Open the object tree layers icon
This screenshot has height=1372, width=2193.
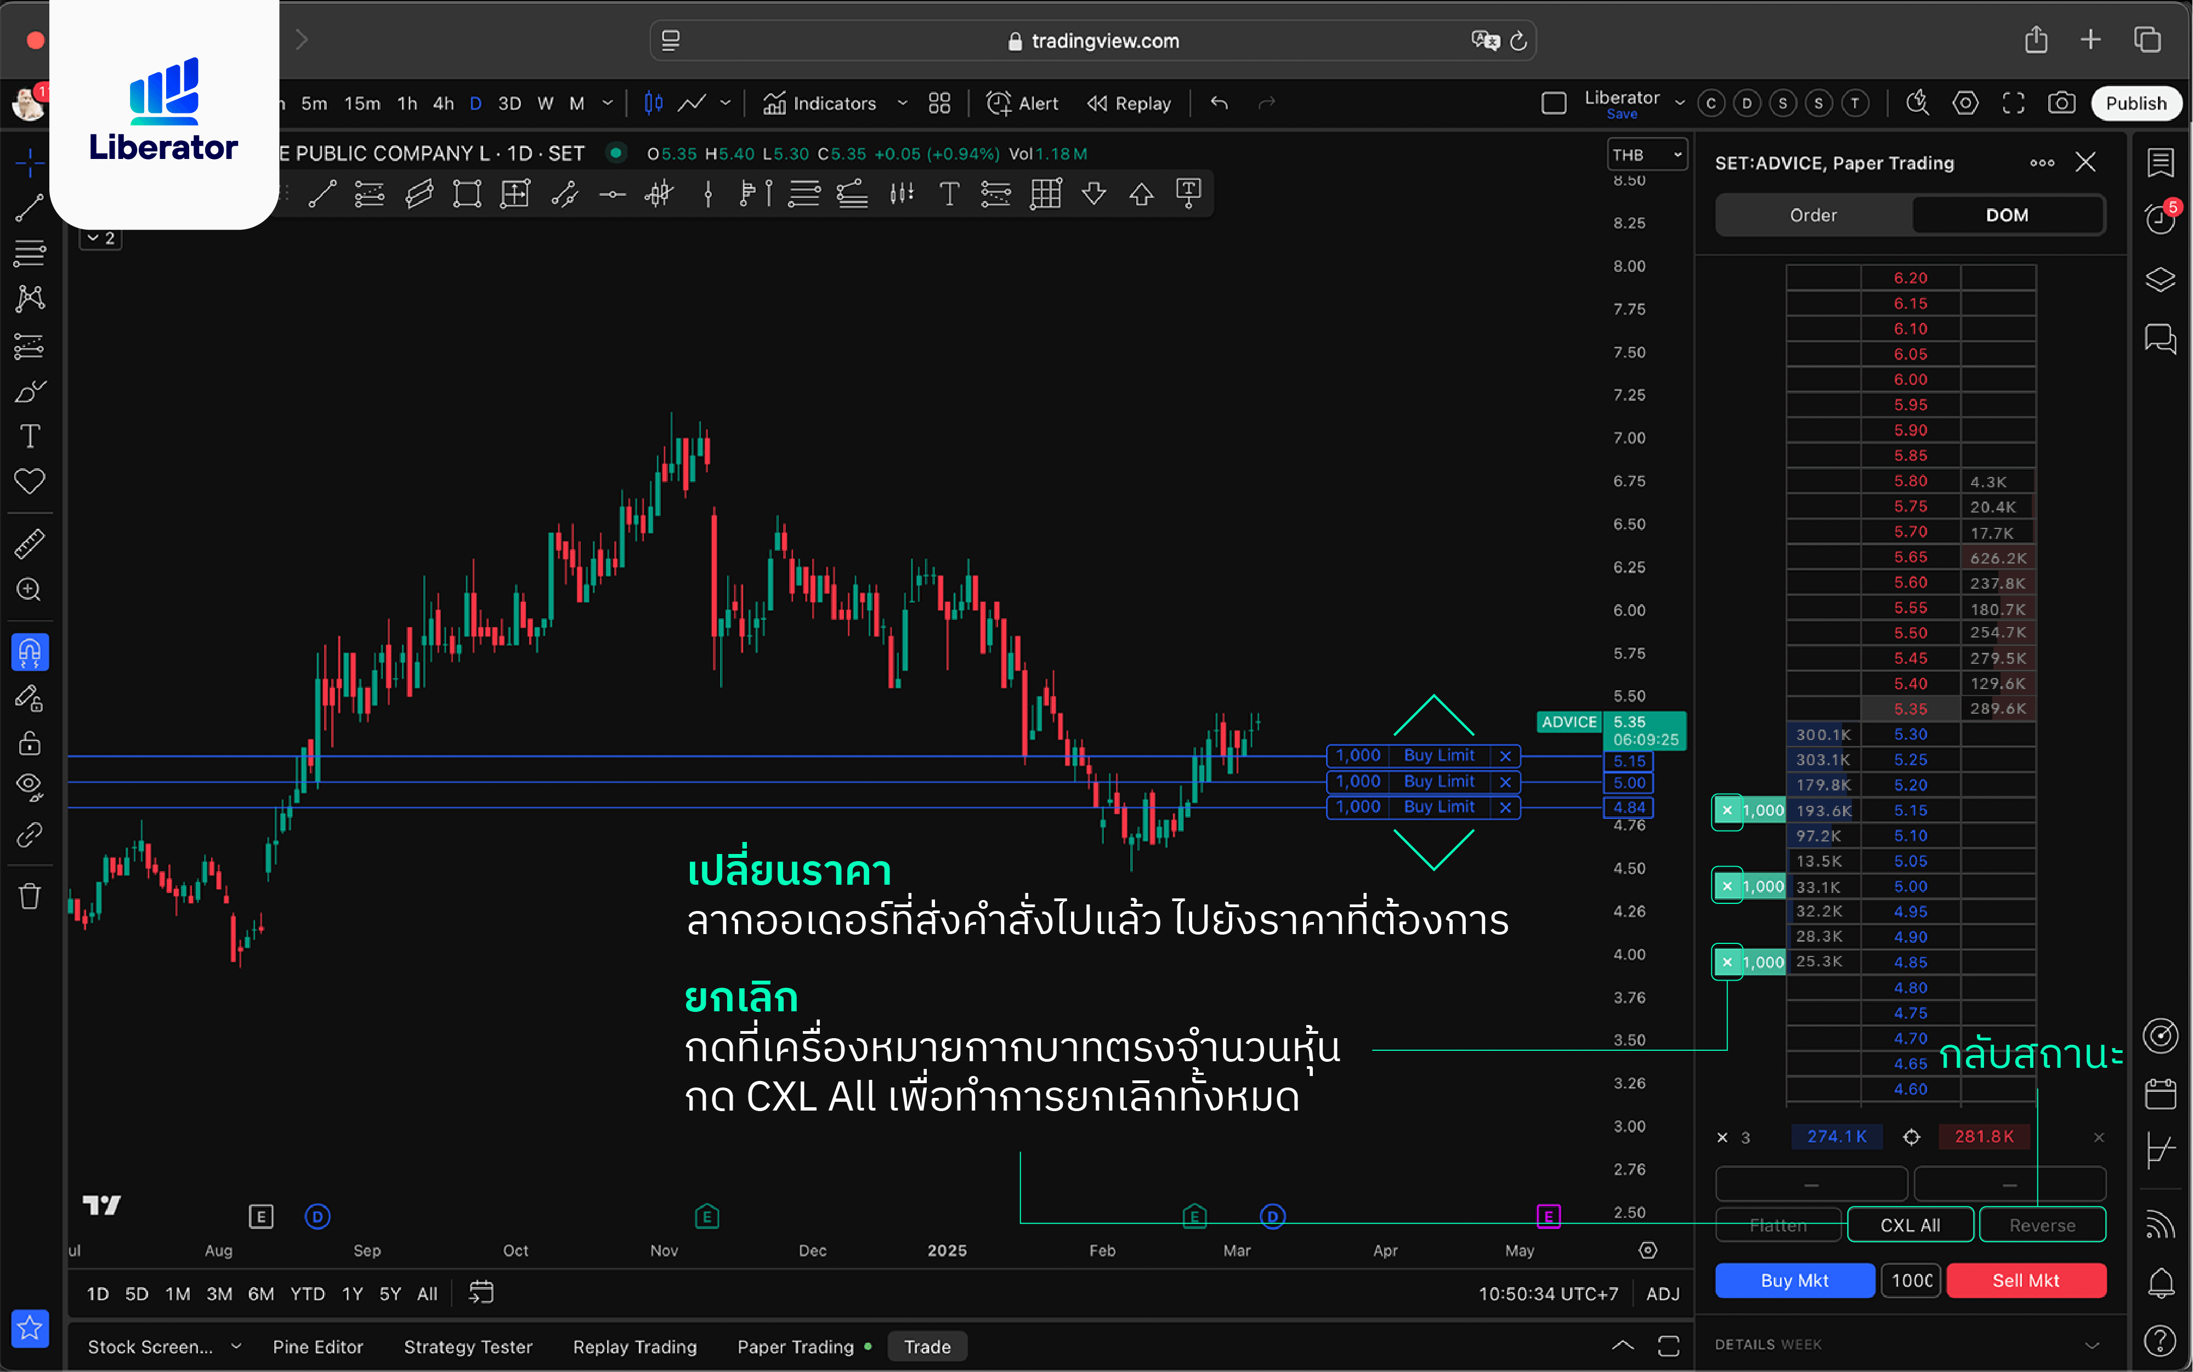pyautogui.click(x=2160, y=281)
